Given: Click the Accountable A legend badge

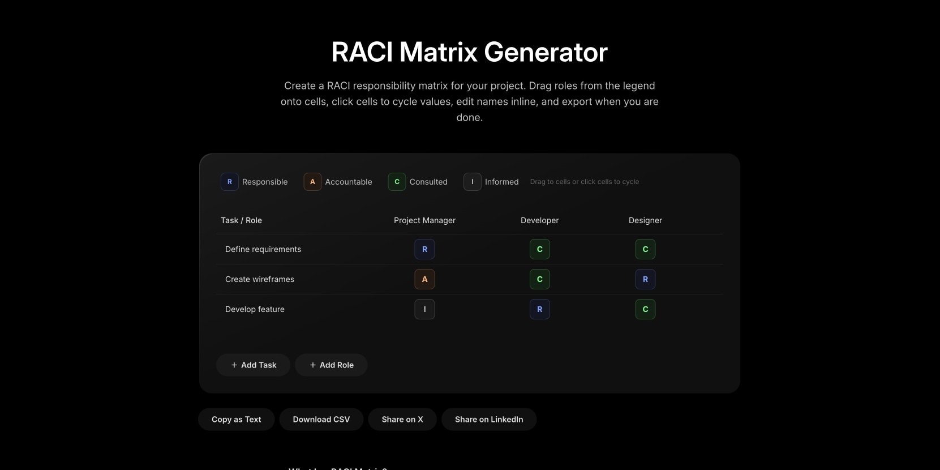Looking at the screenshot, I should point(312,182).
